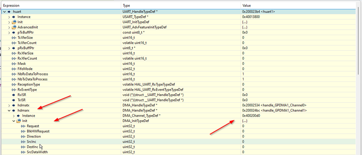The width and height of the screenshot is (362, 155).
Task: Select value 0x200024bc <handle_GPDMA1_Channel1>
Action: tap(274, 110)
